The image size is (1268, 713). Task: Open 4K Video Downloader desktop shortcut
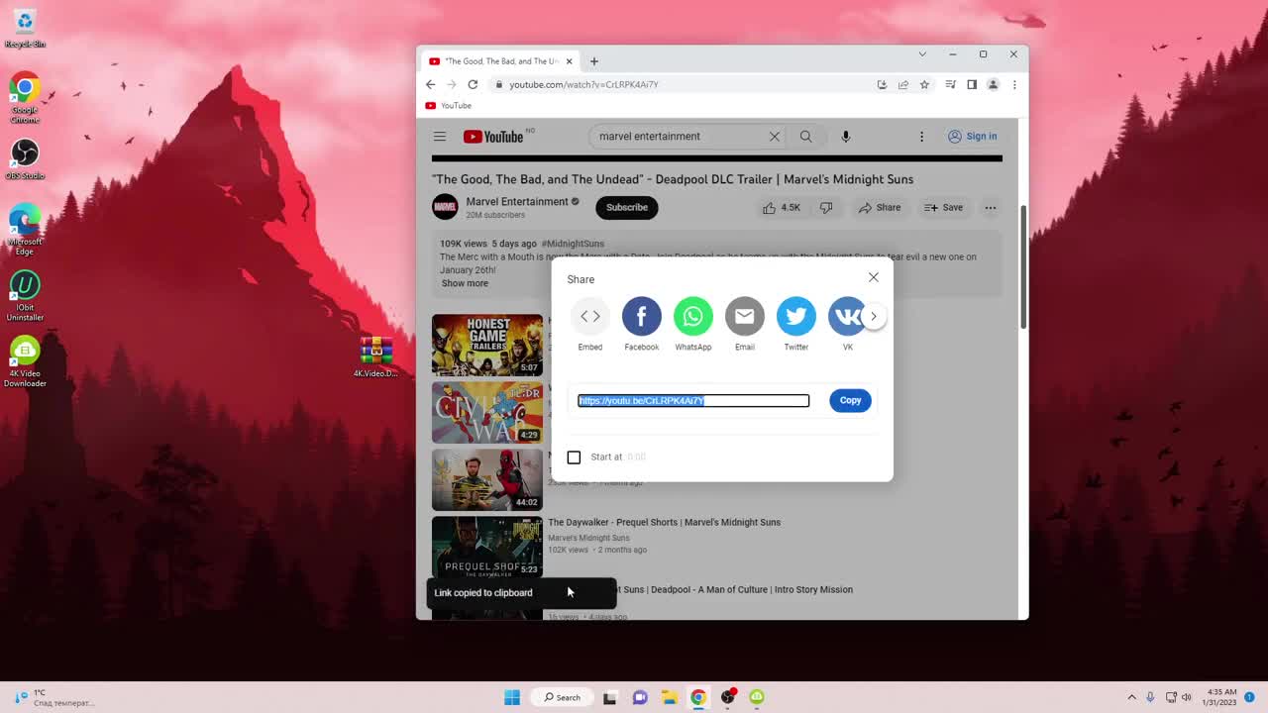(25, 362)
